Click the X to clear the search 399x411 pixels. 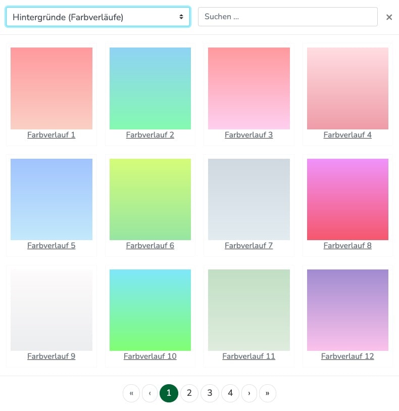click(389, 17)
